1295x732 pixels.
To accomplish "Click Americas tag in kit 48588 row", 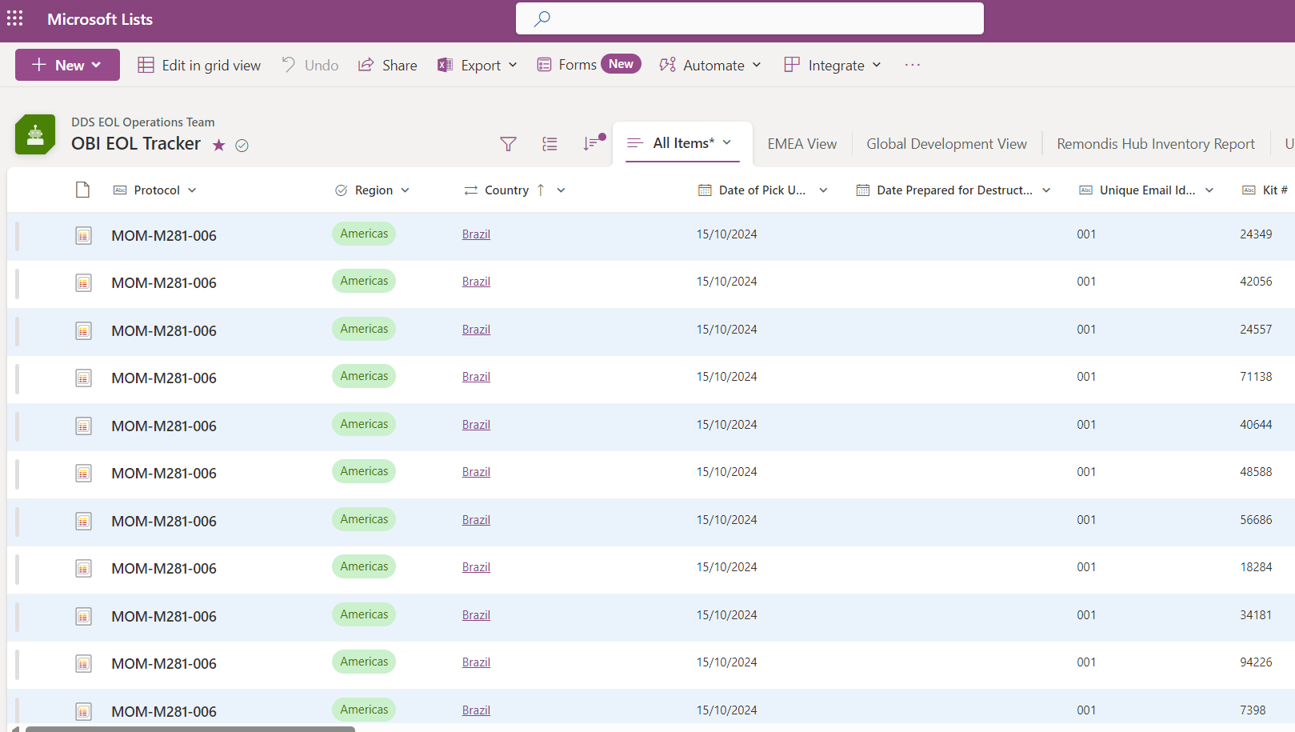I will coord(364,471).
